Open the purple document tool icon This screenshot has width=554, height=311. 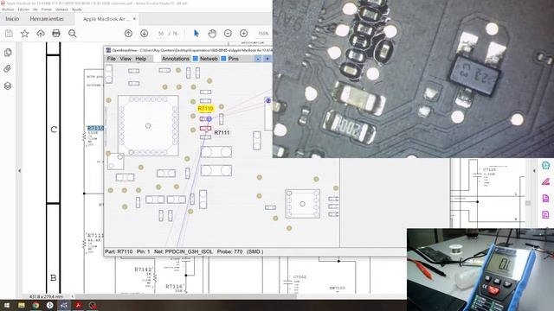pyautogui.click(x=545, y=198)
